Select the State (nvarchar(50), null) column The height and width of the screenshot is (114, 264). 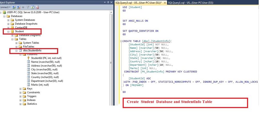(x=45, y=73)
